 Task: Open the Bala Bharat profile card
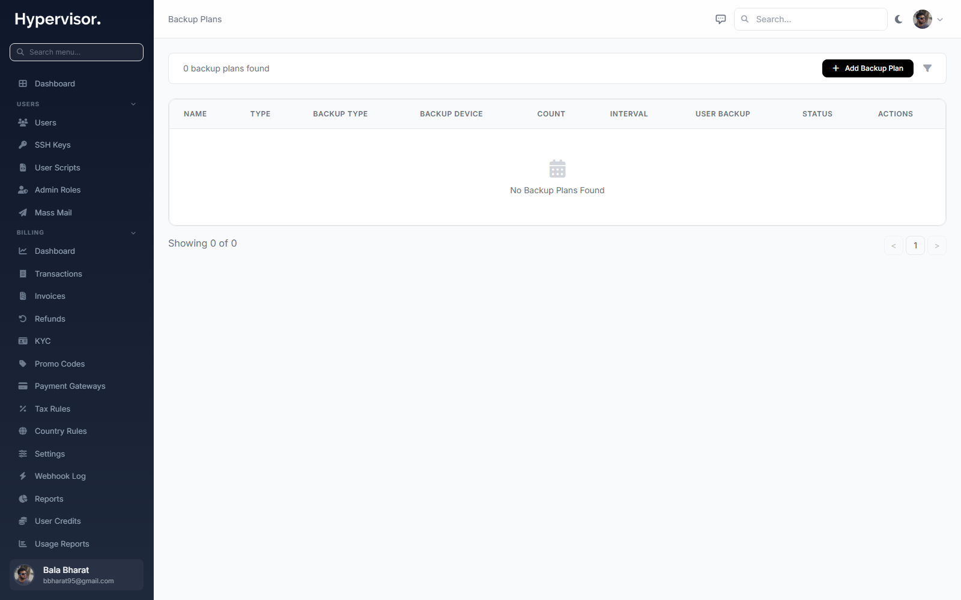point(77,575)
